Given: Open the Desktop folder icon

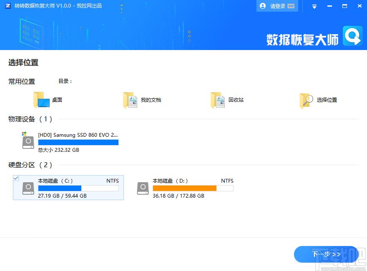Looking at the screenshot, I should pos(41,100).
